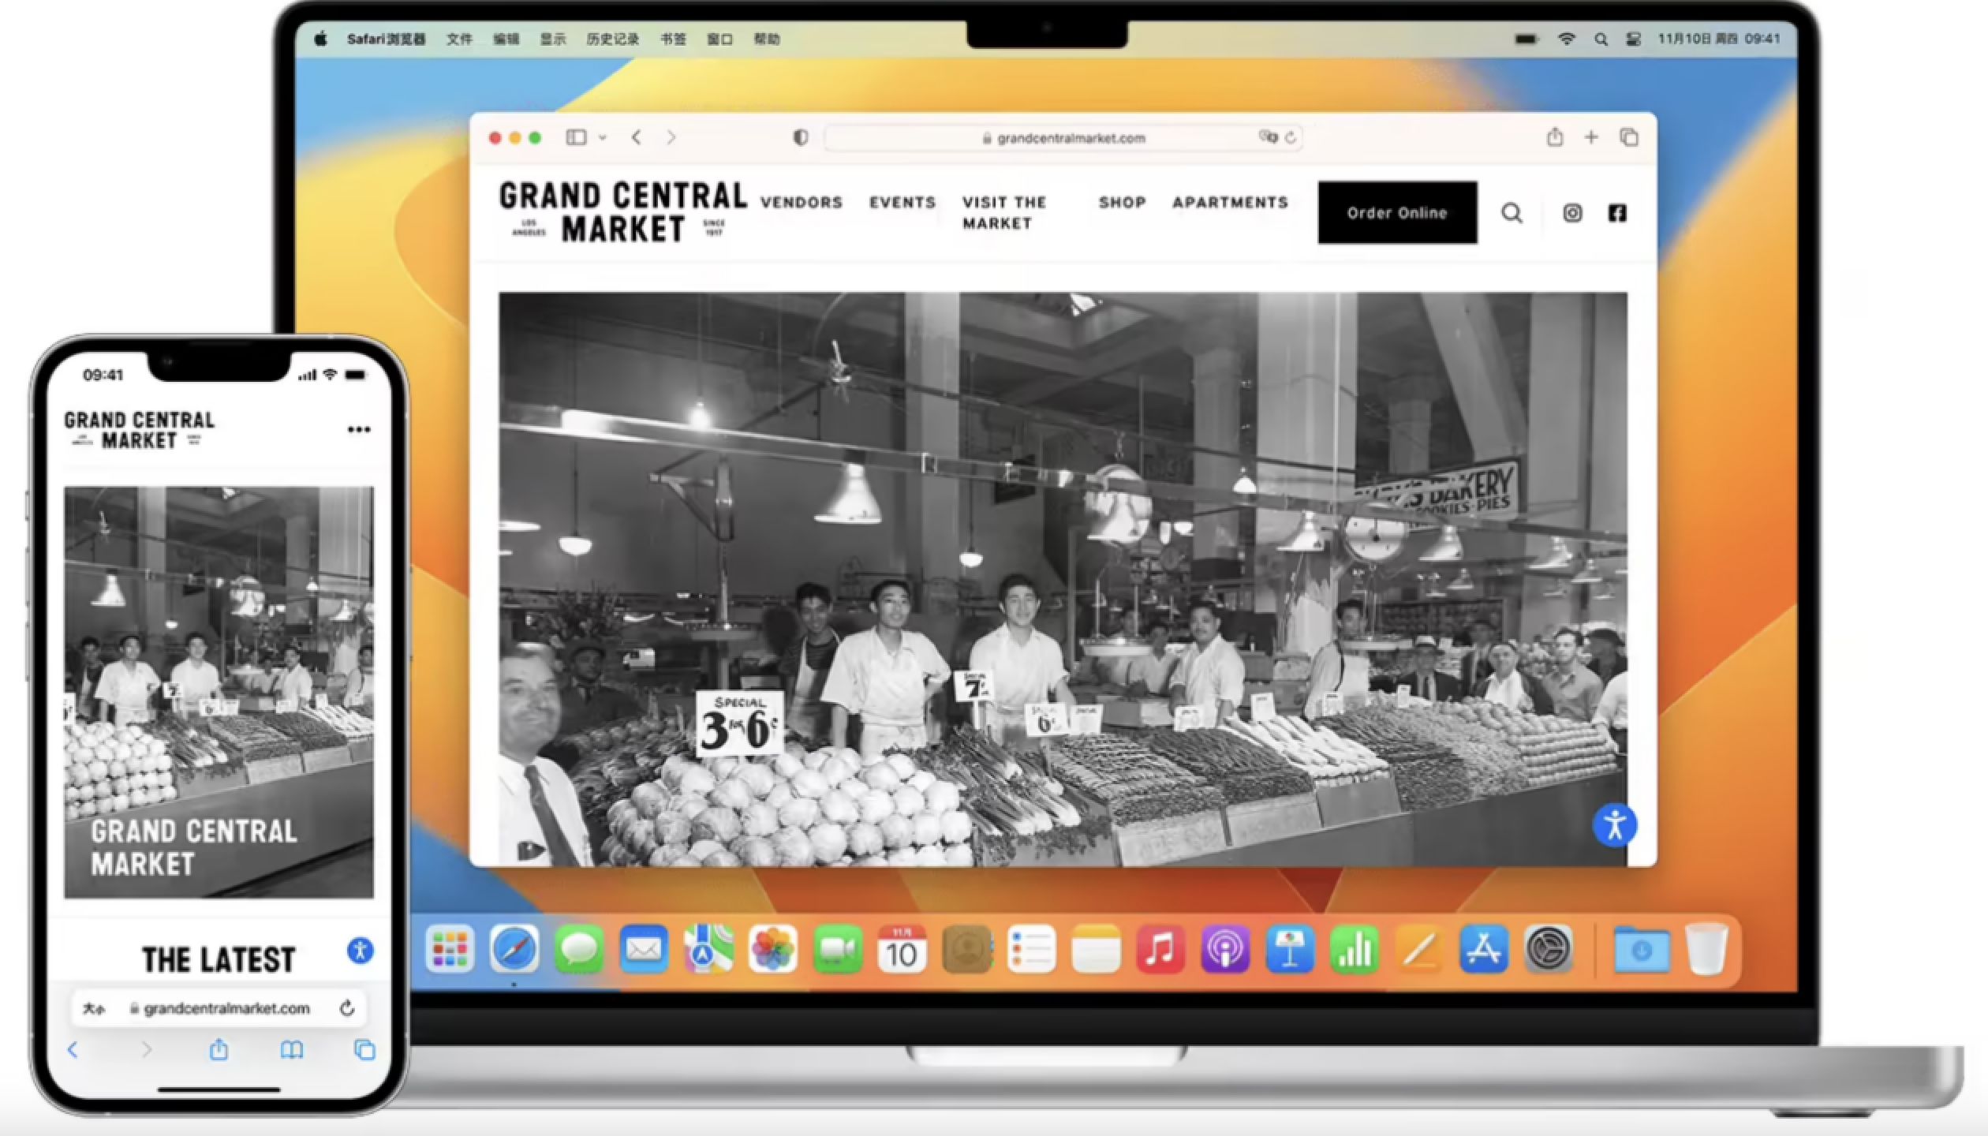Viewport: 1988px width, 1136px height.
Task: Reload the page in Mac Safari
Action: pos(1290,138)
